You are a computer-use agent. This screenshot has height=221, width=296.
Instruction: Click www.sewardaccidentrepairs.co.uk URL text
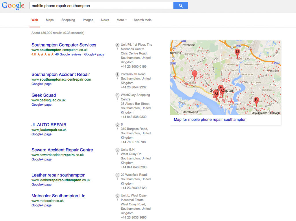pos(58,155)
